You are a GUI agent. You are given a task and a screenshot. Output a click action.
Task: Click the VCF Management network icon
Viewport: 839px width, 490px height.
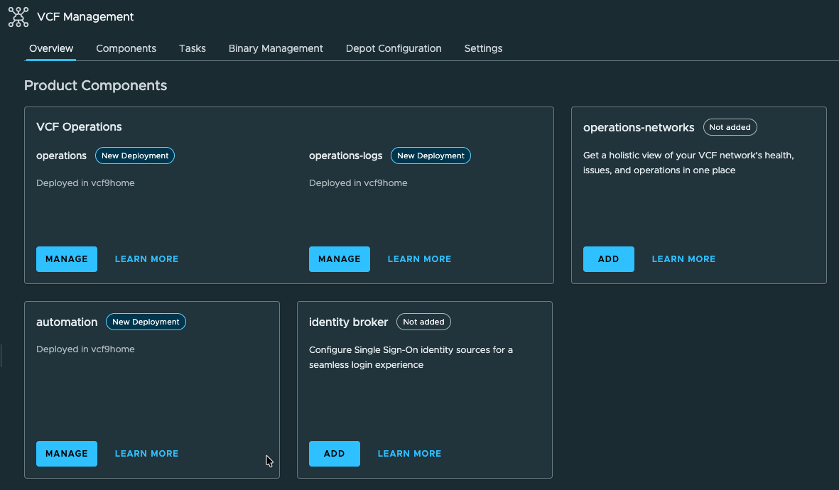pos(18,17)
